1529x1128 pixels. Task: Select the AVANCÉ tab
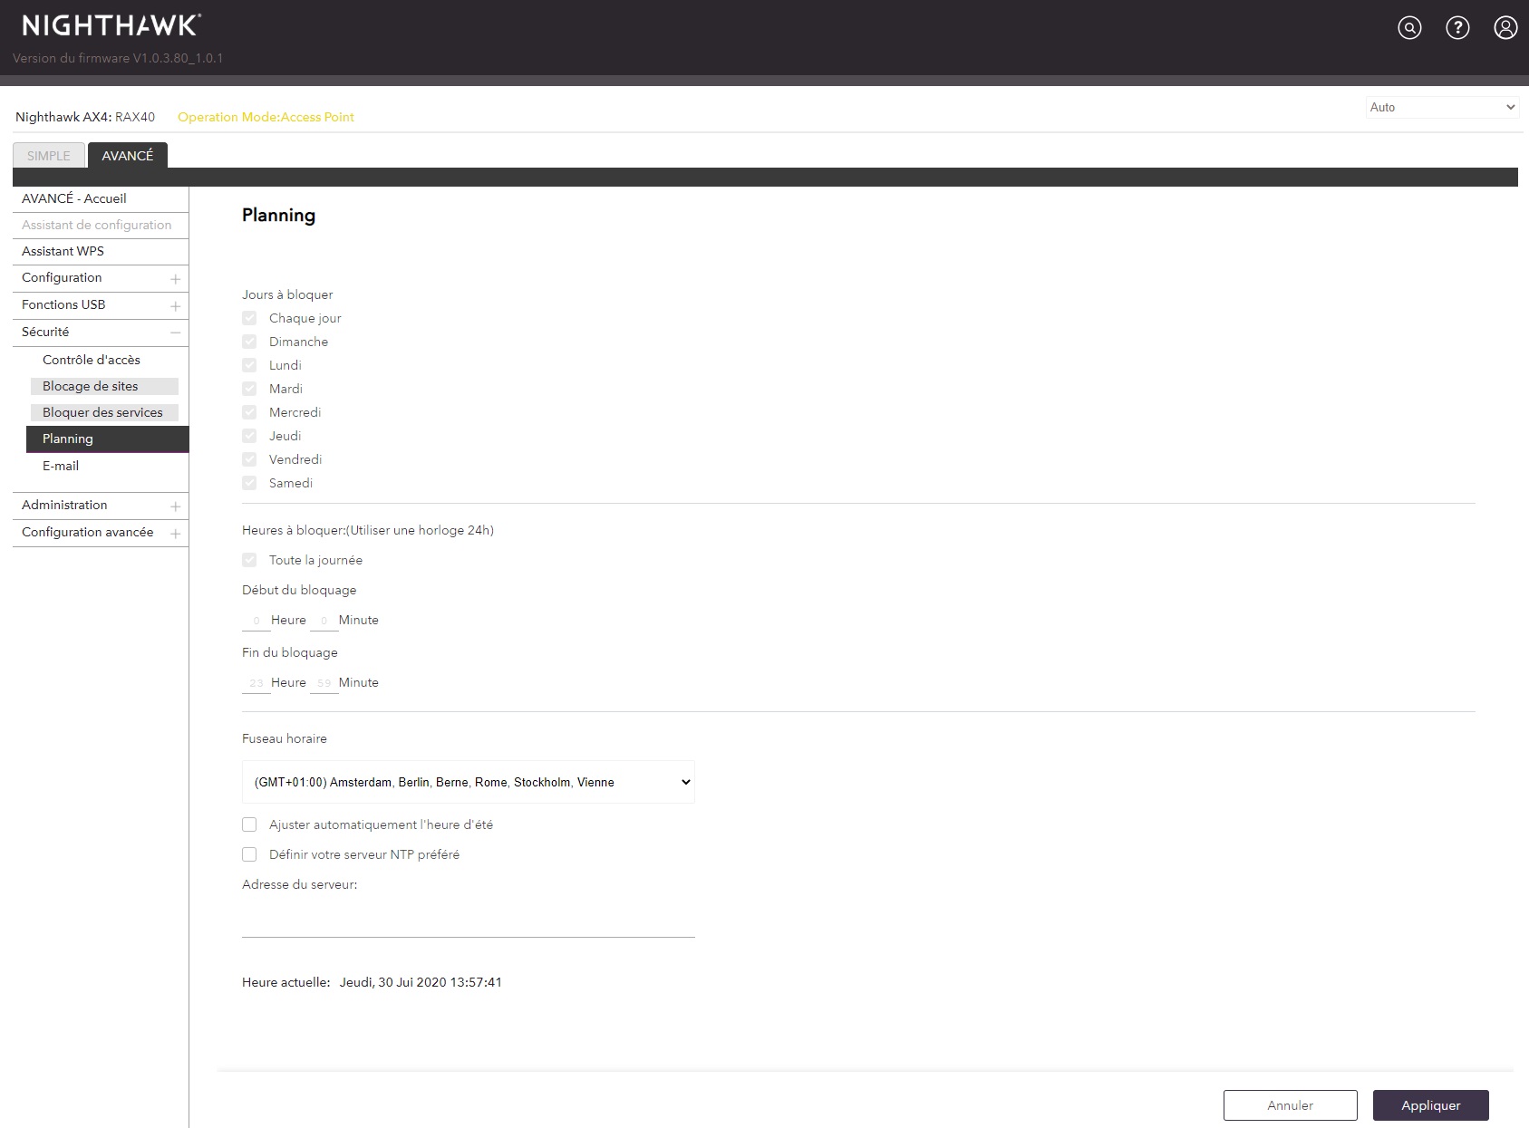click(x=128, y=156)
